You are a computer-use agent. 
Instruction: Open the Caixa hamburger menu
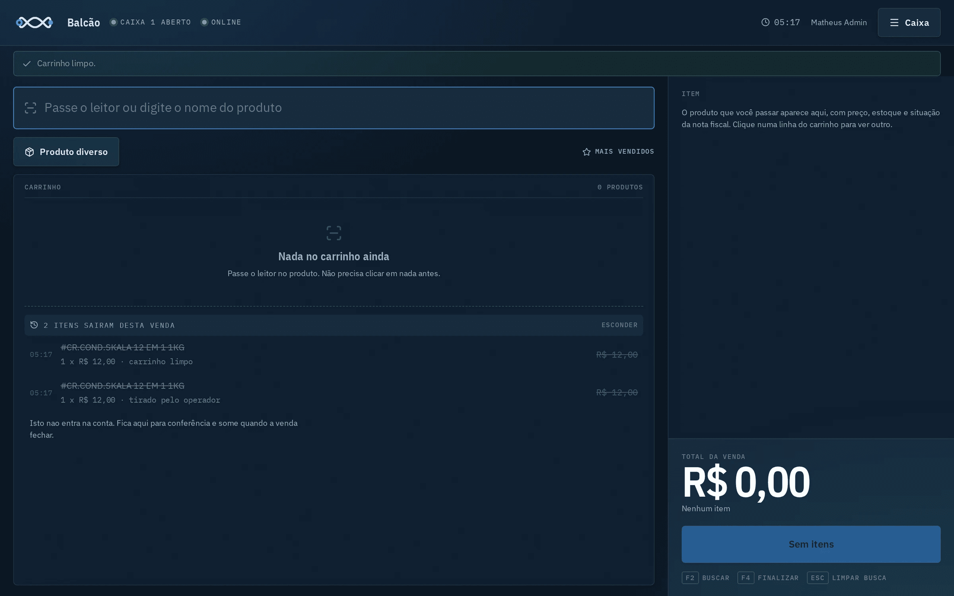click(909, 23)
